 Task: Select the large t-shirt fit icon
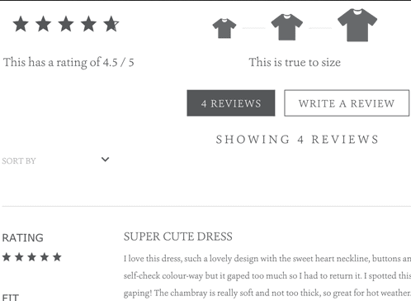357,25
